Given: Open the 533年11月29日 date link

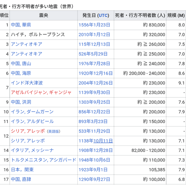Looking at the screenshot, I should [94, 131].
